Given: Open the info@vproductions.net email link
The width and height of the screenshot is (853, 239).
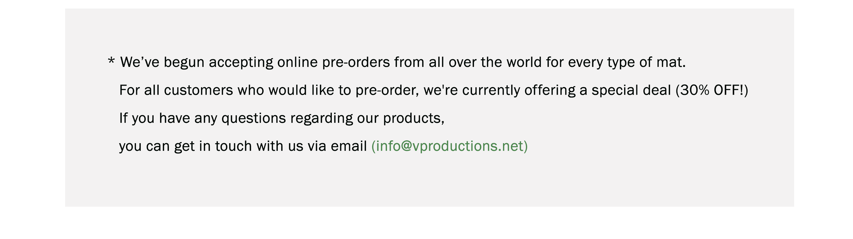Looking at the screenshot, I should click(x=449, y=146).
